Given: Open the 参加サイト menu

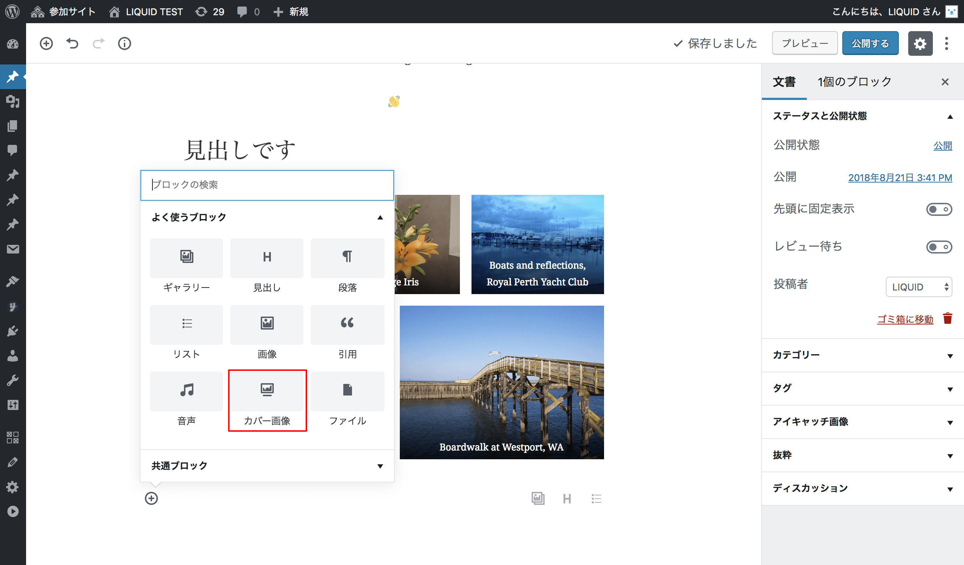Looking at the screenshot, I should coord(63,12).
